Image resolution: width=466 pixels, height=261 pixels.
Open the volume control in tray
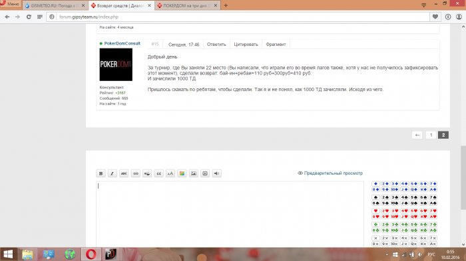[x=420, y=254]
